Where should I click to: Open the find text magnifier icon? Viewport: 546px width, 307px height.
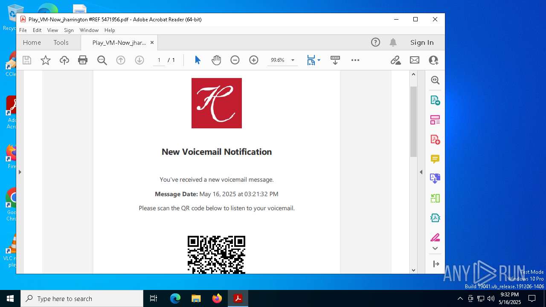click(102, 60)
